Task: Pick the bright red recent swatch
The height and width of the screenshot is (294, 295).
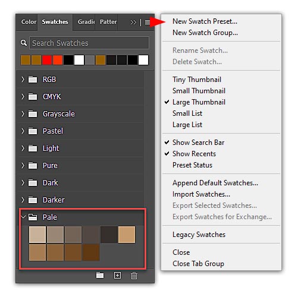Action: coord(47,60)
